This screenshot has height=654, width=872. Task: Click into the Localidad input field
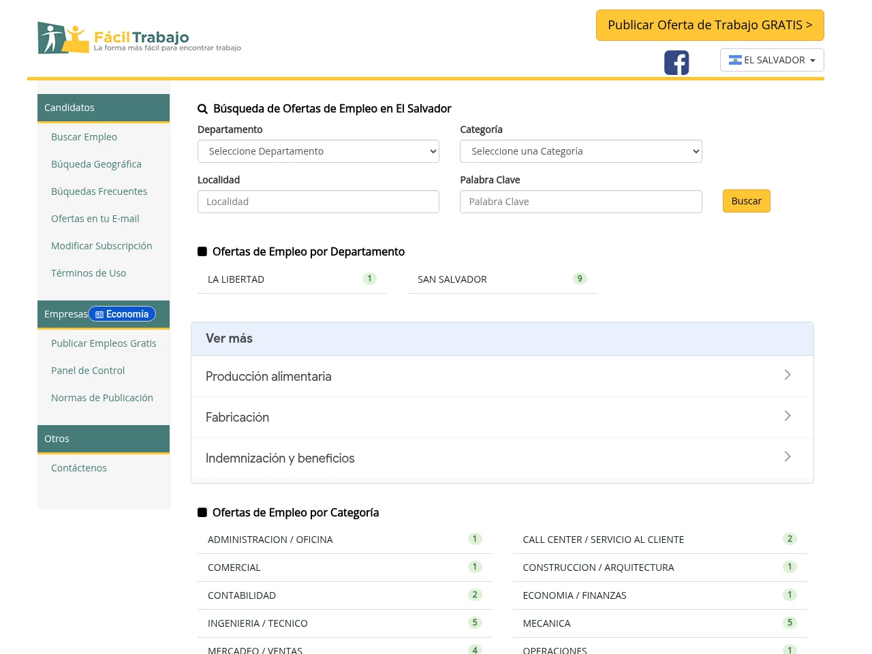(x=318, y=202)
